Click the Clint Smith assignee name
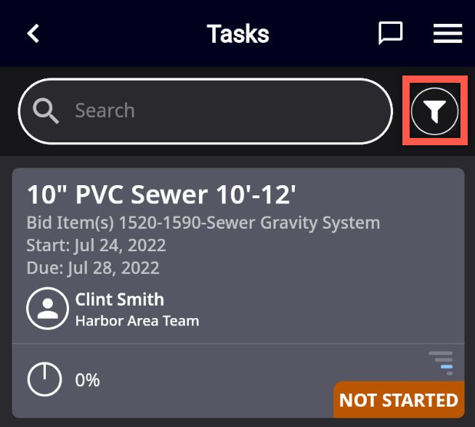475x427 pixels. coord(120,299)
